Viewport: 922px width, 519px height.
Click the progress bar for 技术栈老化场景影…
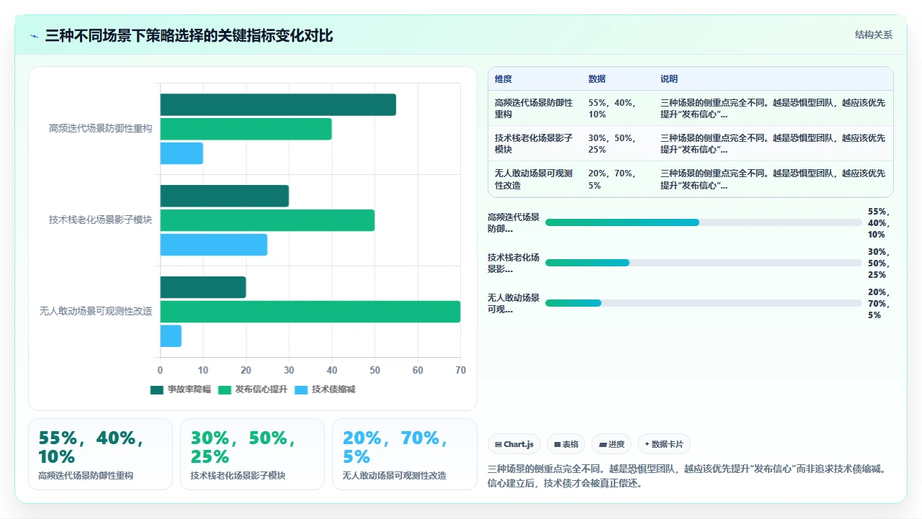coord(704,263)
